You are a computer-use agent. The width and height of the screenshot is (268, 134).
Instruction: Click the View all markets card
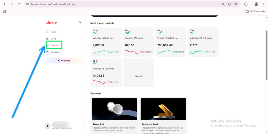(x=138, y=72)
